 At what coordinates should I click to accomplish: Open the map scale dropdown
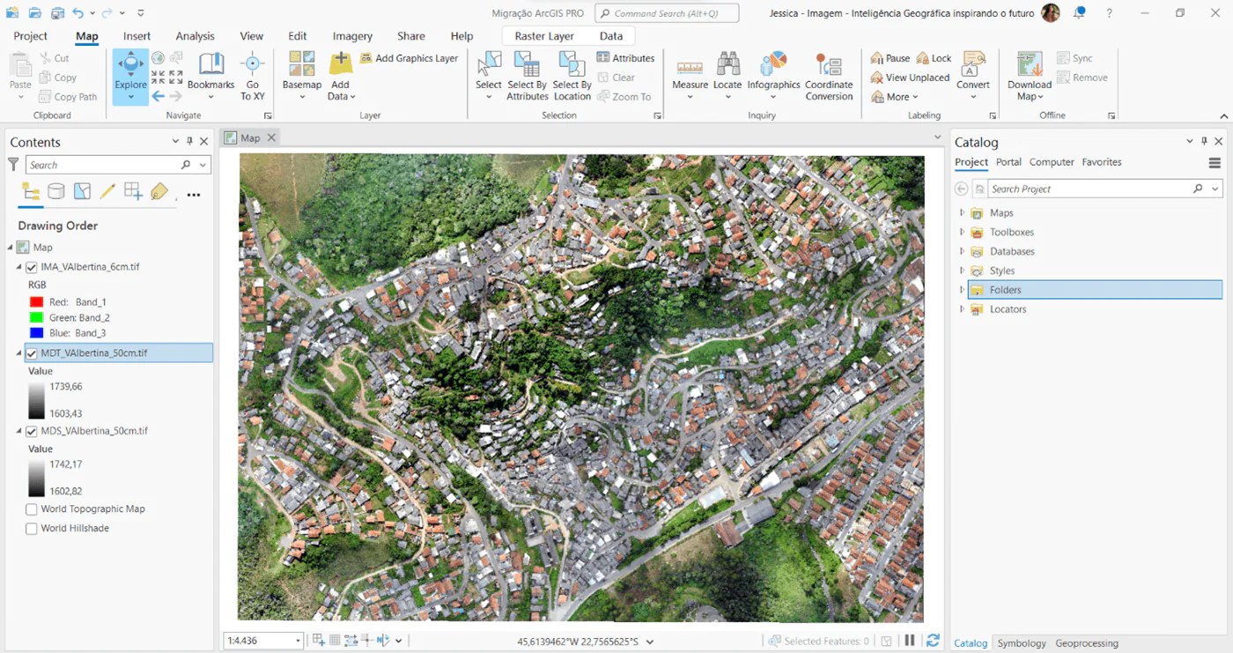(x=298, y=641)
